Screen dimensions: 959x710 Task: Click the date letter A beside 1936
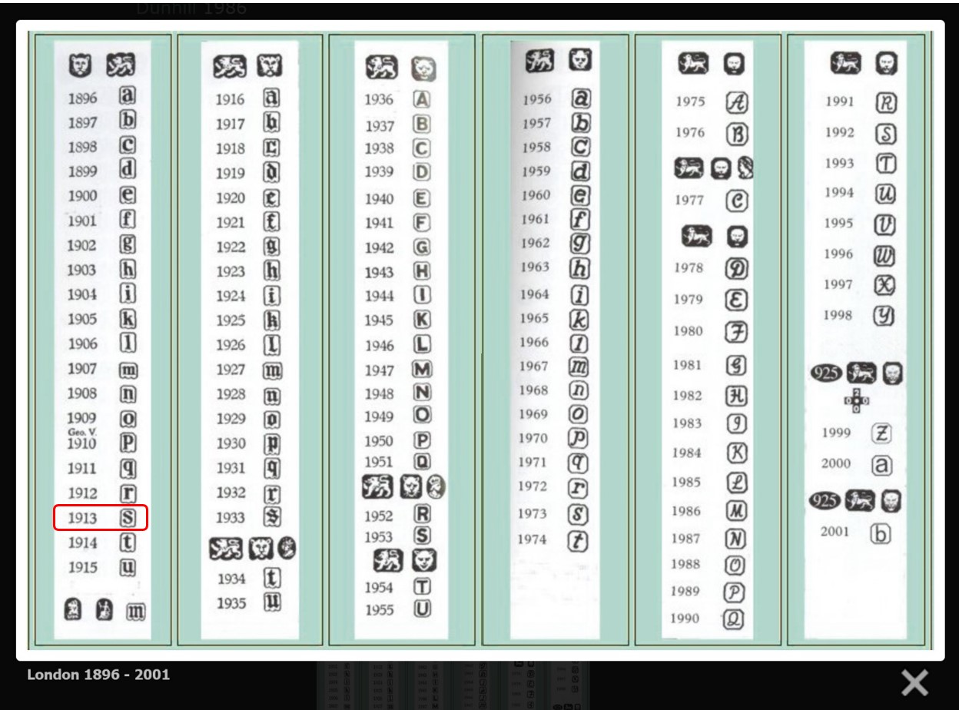coord(421,99)
